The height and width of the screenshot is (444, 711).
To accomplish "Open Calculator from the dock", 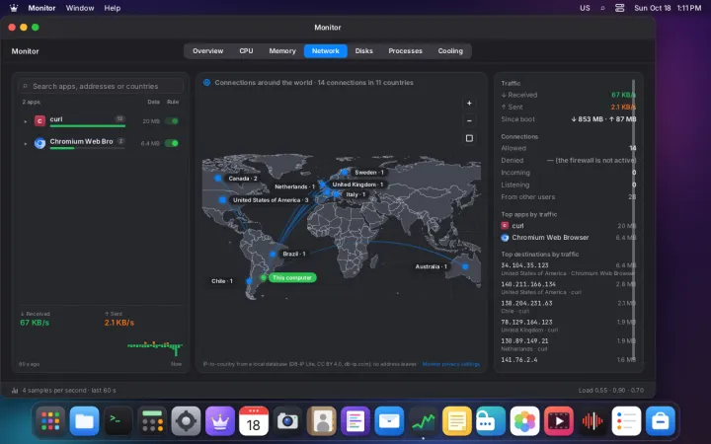I will click(x=152, y=421).
